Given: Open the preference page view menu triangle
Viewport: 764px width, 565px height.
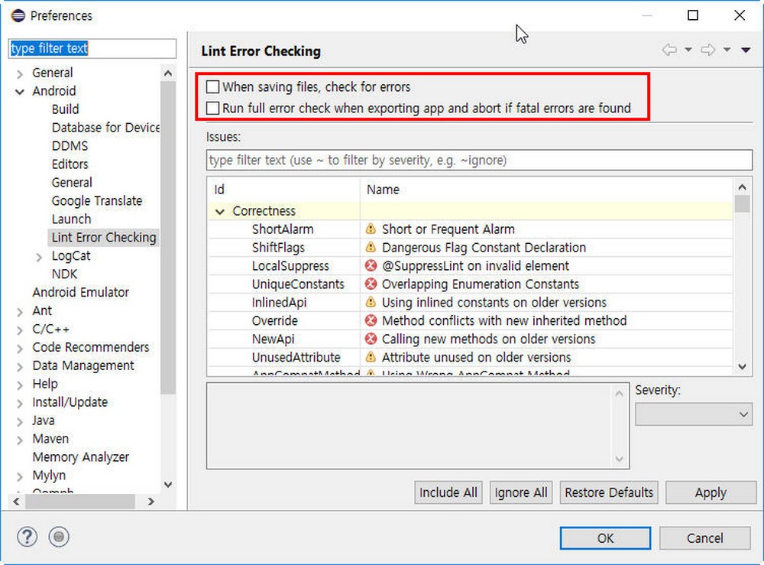Looking at the screenshot, I should point(746,48).
